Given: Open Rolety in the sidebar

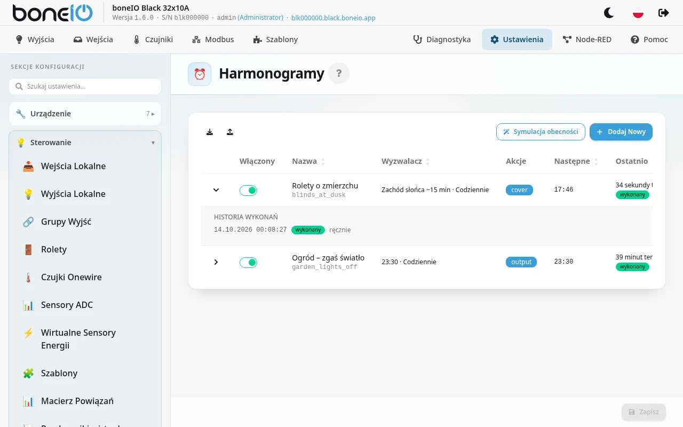Looking at the screenshot, I should (x=85, y=249).
